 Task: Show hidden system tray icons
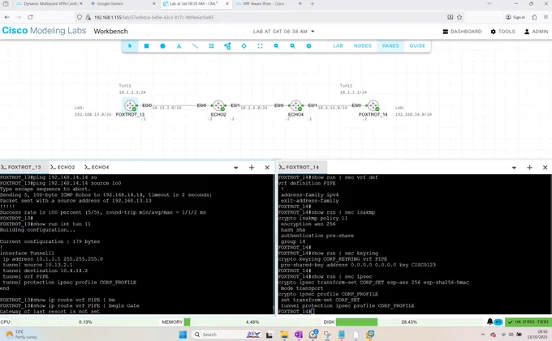click(x=483, y=335)
